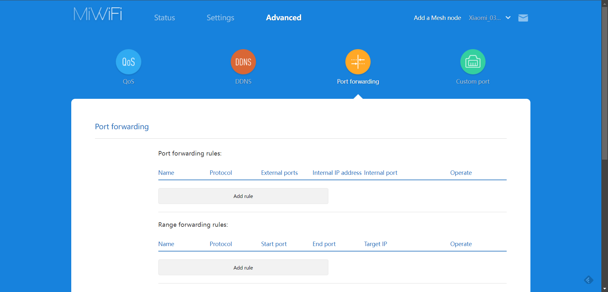Click the page's vertical scrollbar thumb
Screen dimensions: 608x292
(x=605, y=82)
